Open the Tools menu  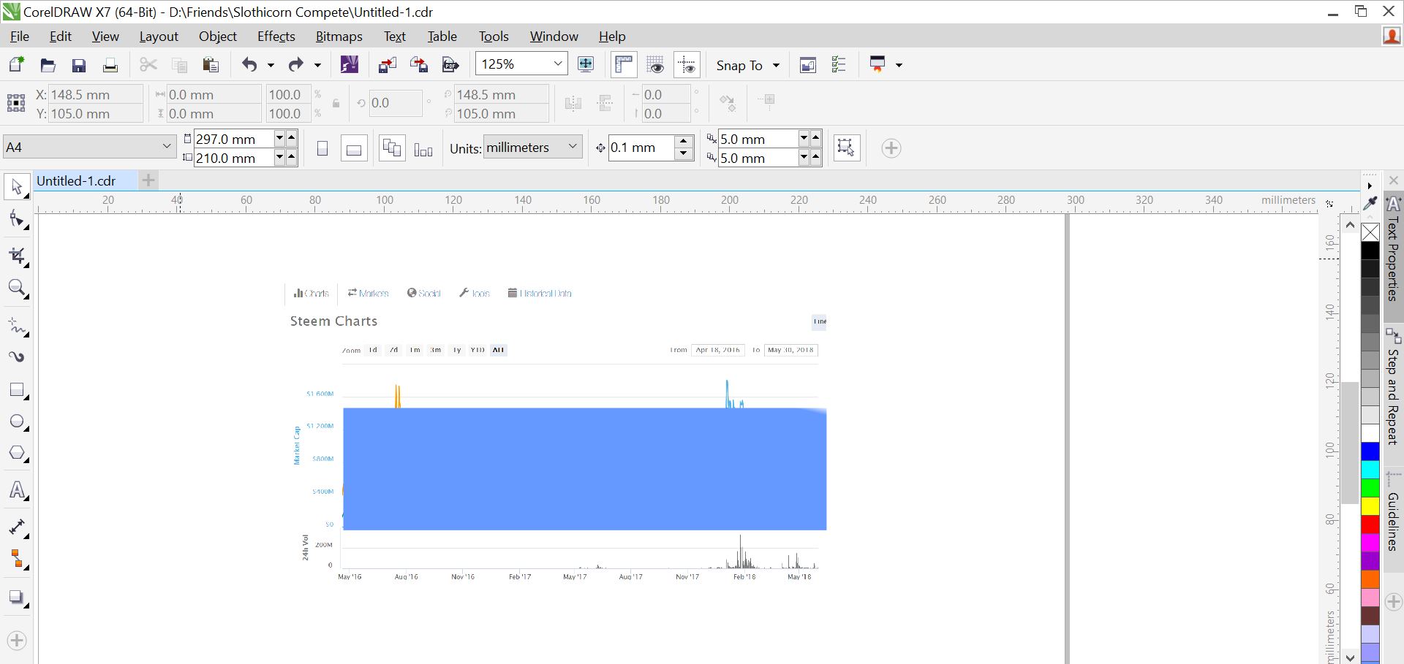494,37
